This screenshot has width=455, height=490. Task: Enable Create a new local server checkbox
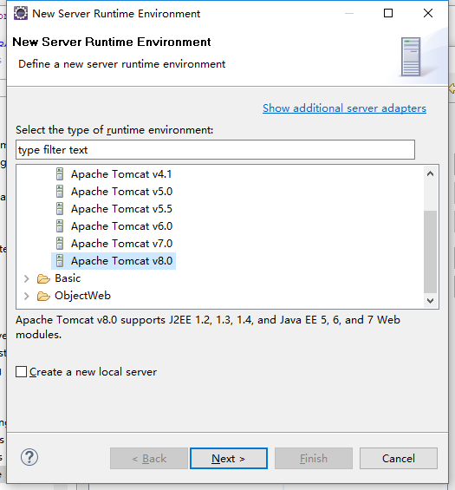click(x=22, y=372)
